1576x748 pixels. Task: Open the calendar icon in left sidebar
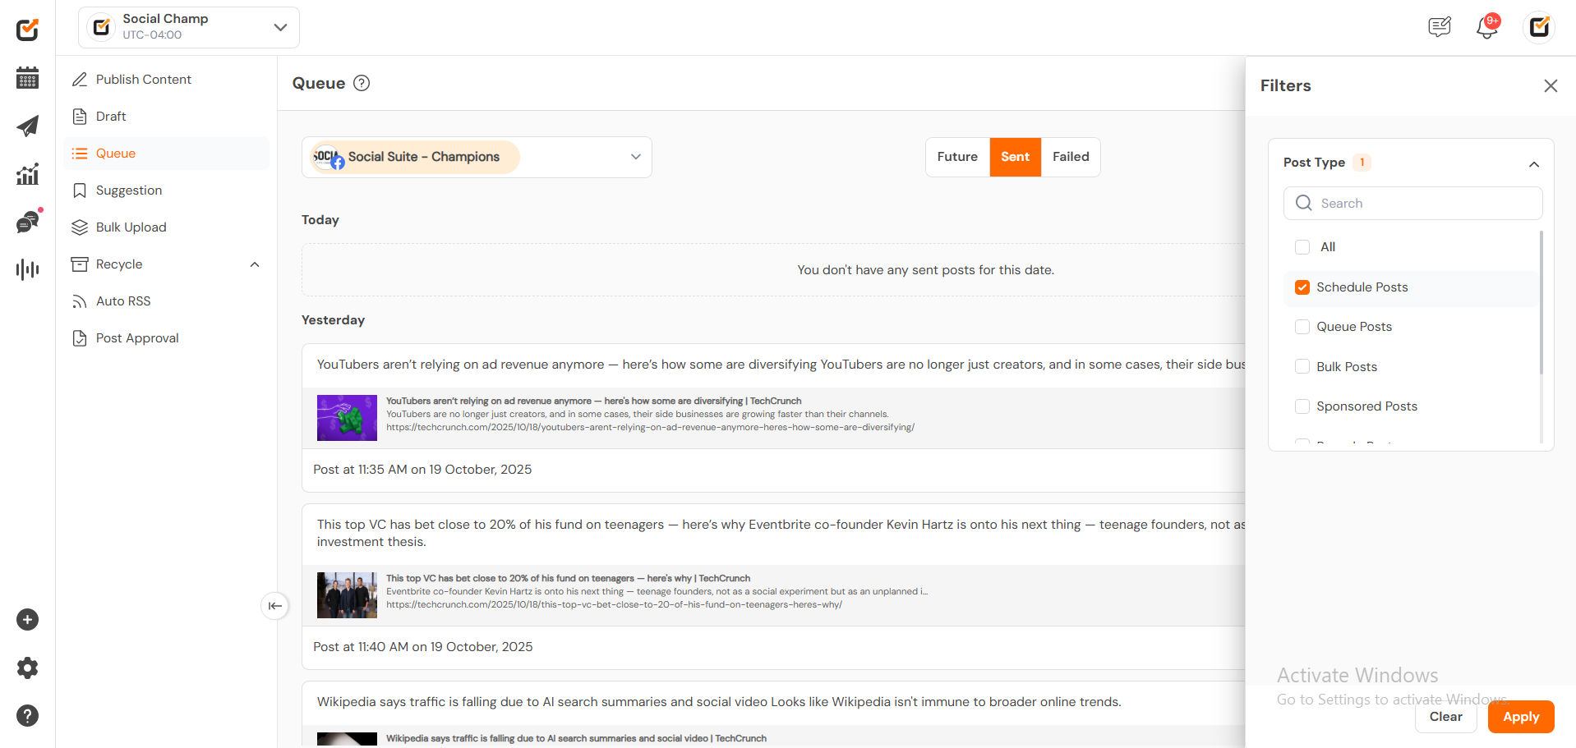point(27,78)
